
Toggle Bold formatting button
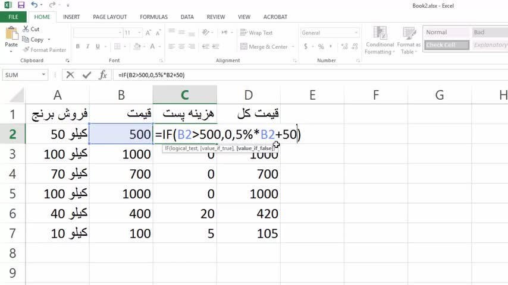pyautogui.click(x=78, y=47)
